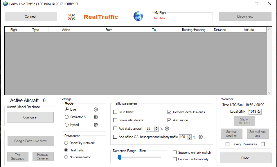
Task: Select Hybrid mode
Action: [x=66, y=125]
